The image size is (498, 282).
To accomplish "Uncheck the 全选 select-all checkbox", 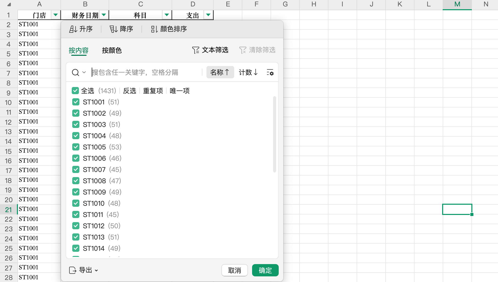I will pos(75,91).
